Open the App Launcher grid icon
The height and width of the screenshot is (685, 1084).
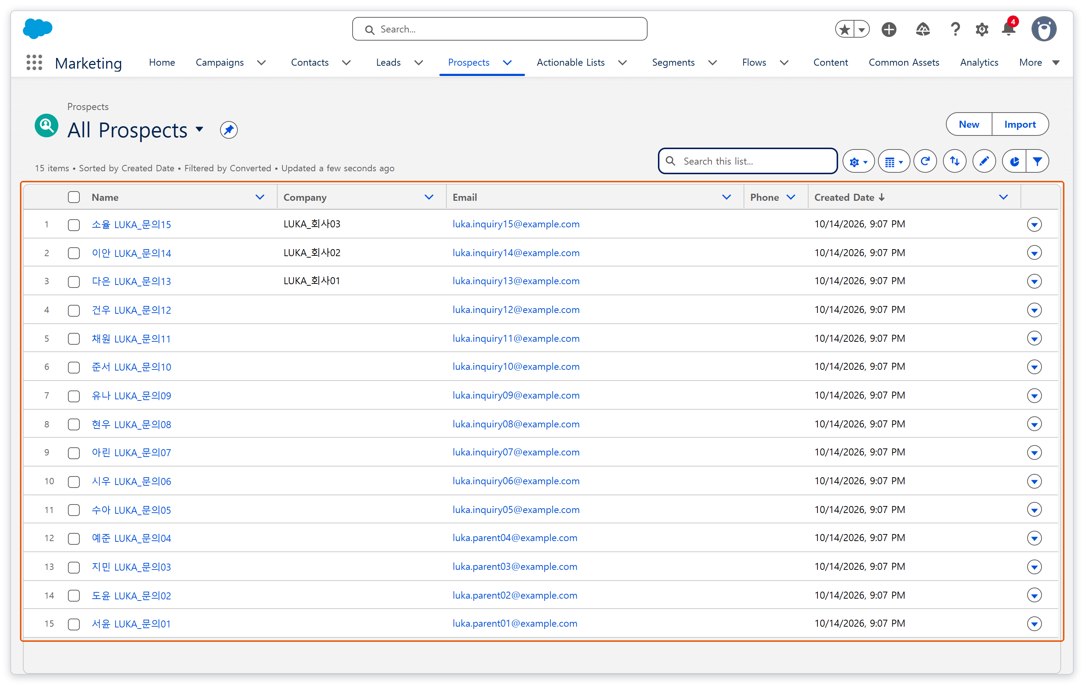[34, 63]
